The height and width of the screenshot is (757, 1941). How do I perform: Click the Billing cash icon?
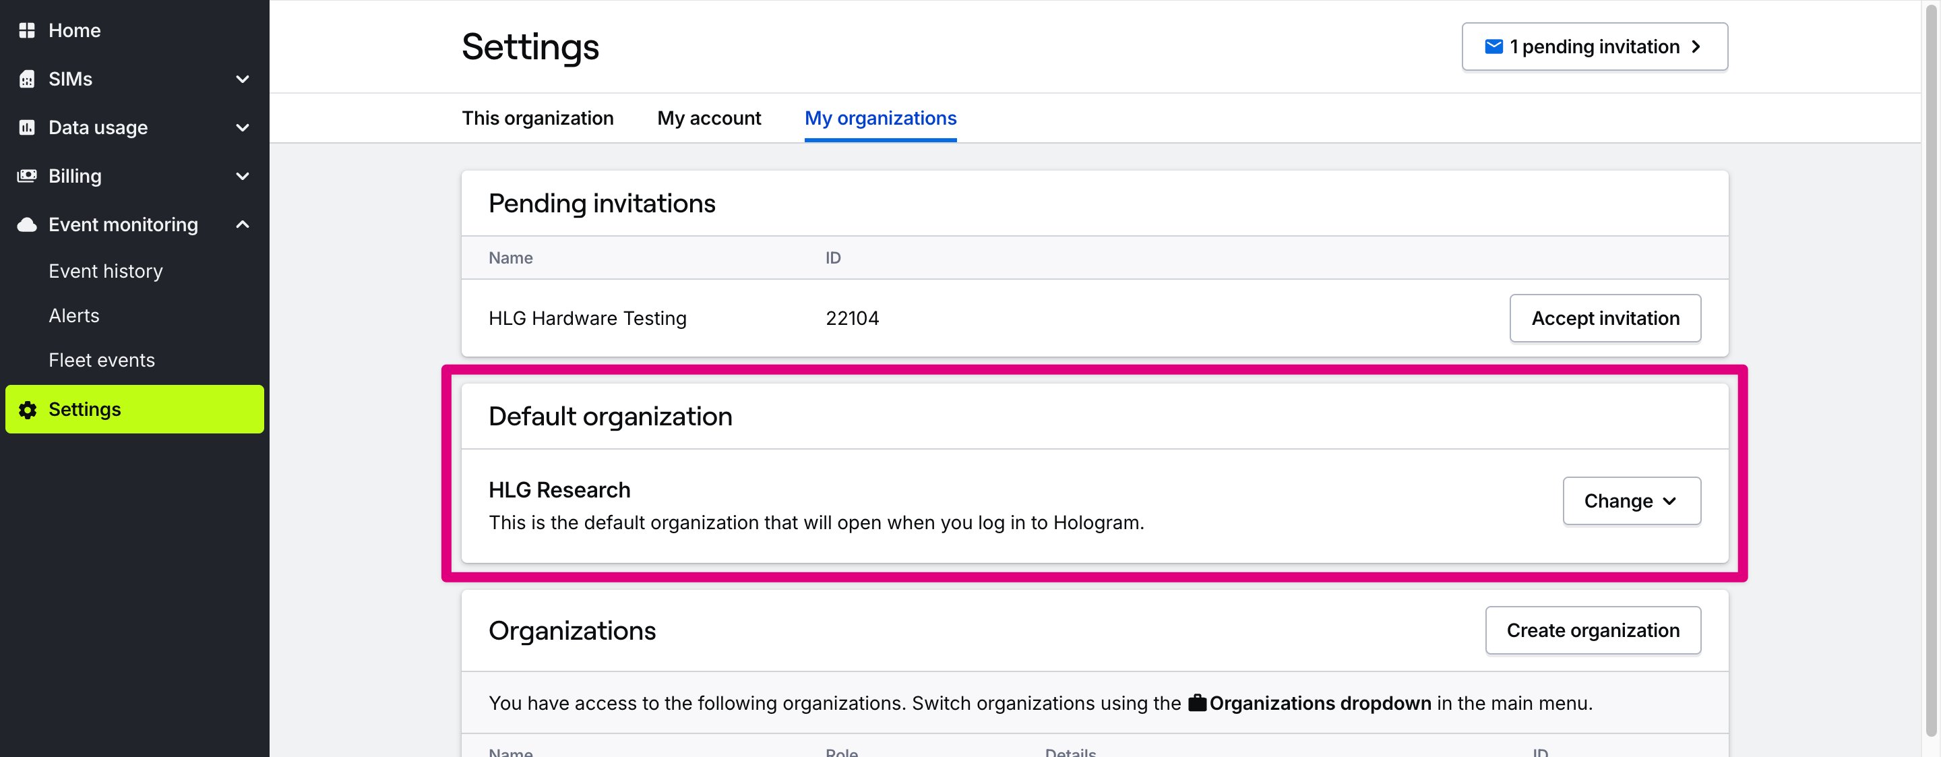(x=27, y=176)
